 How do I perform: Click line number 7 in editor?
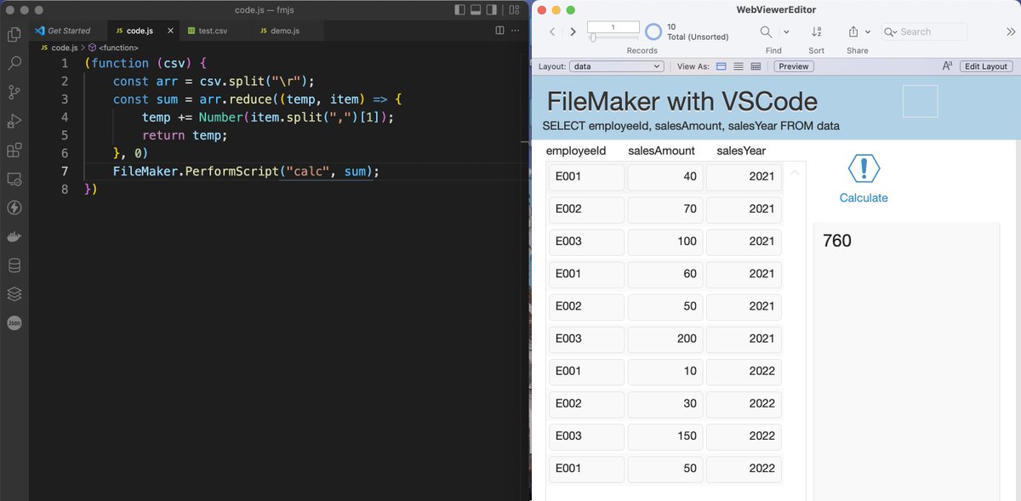pyautogui.click(x=65, y=171)
